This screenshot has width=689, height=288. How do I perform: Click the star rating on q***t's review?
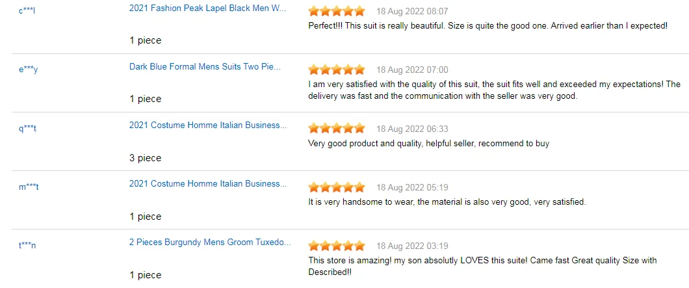[x=336, y=129]
